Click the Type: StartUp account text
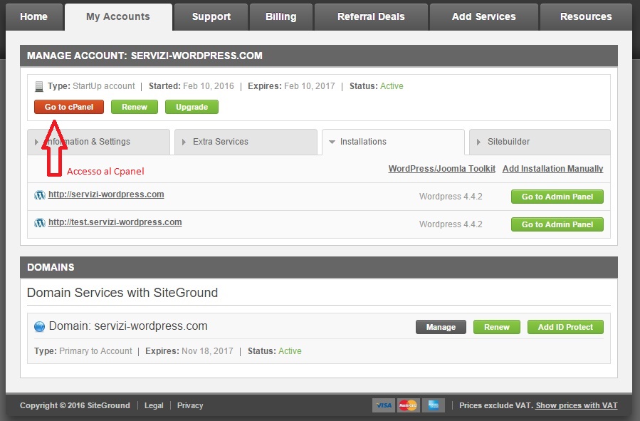This screenshot has height=421, width=640. [91, 86]
